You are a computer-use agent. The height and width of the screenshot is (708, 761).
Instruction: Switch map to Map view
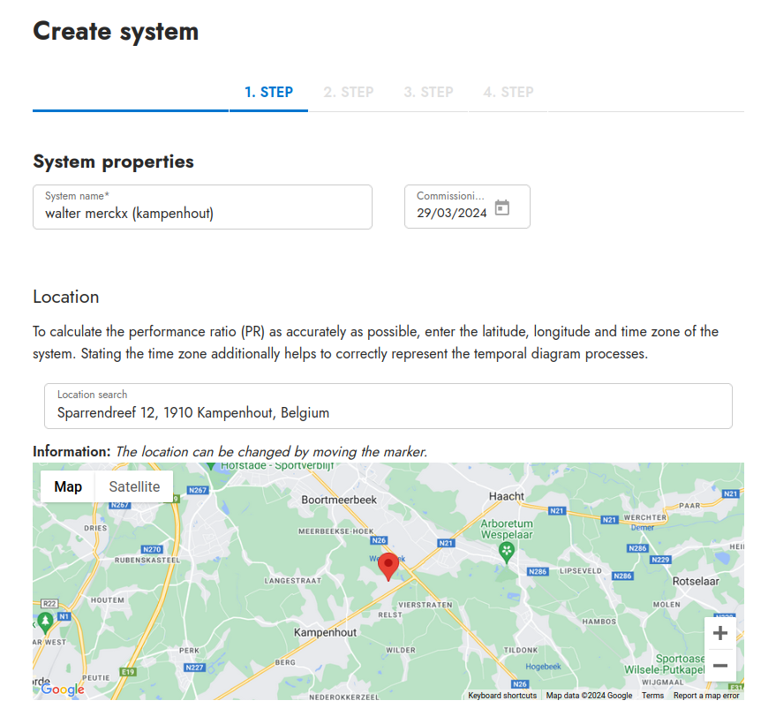[68, 486]
